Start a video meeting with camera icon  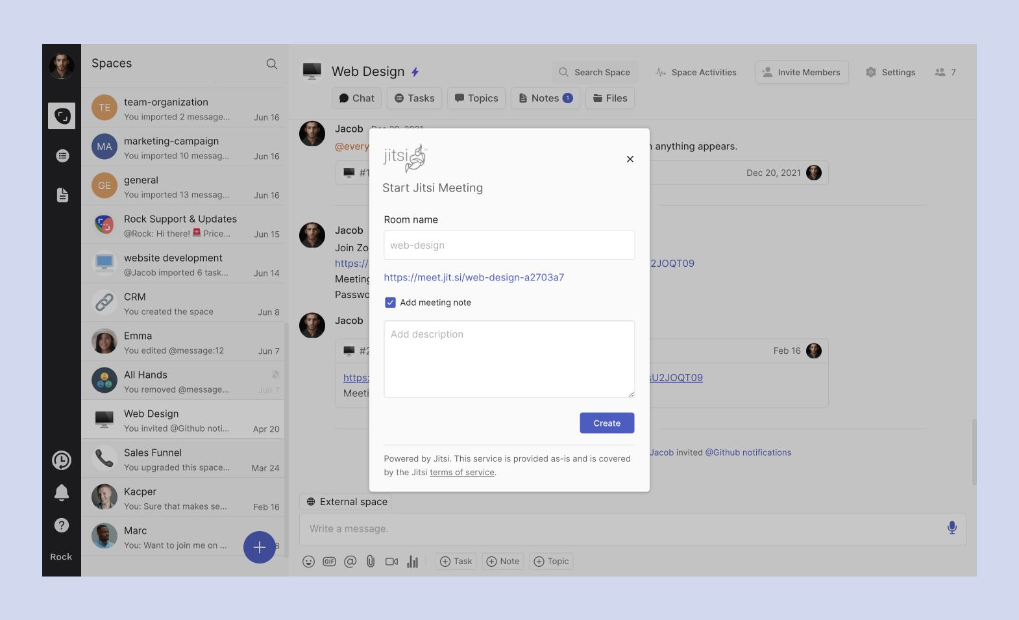tap(391, 562)
